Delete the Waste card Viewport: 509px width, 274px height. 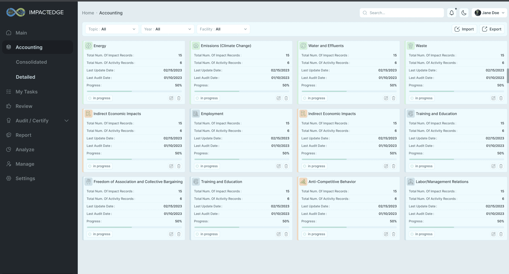click(501, 98)
